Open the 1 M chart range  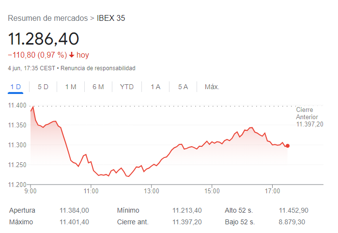point(71,87)
